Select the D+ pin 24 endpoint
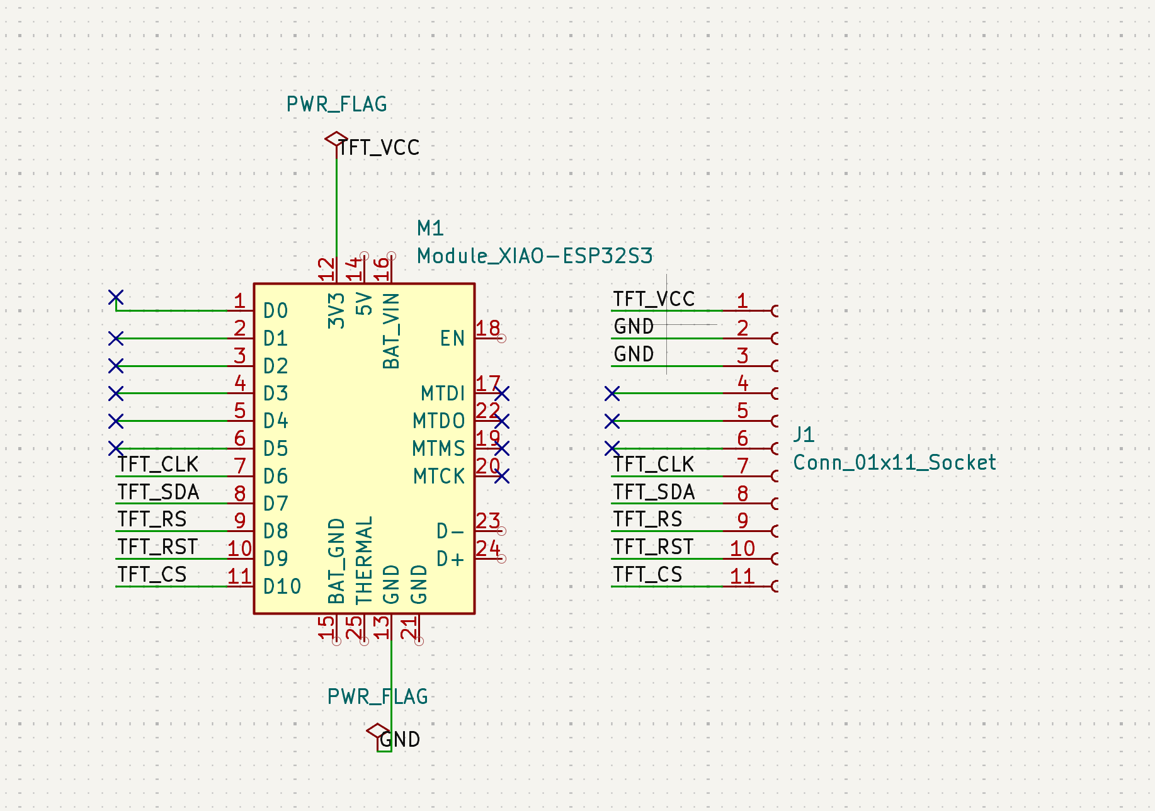Image resolution: width=1155 pixels, height=811 pixels. (x=501, y=559)
